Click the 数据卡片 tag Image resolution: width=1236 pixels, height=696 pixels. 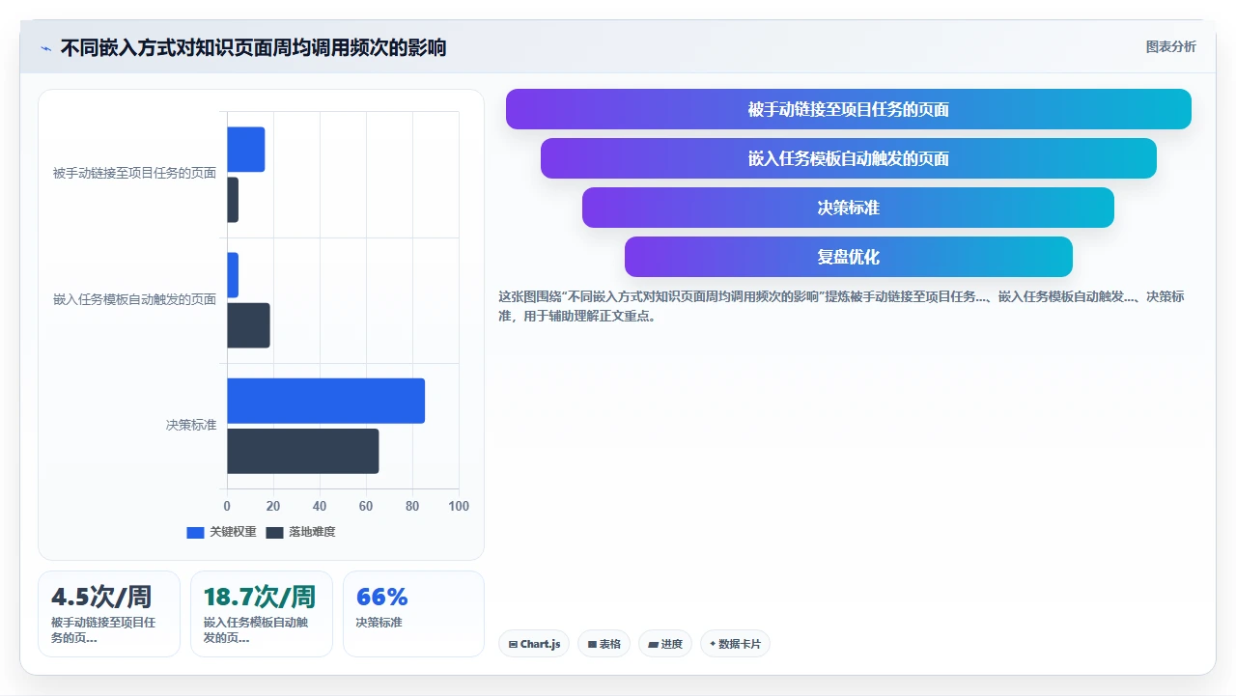point(735,644)
